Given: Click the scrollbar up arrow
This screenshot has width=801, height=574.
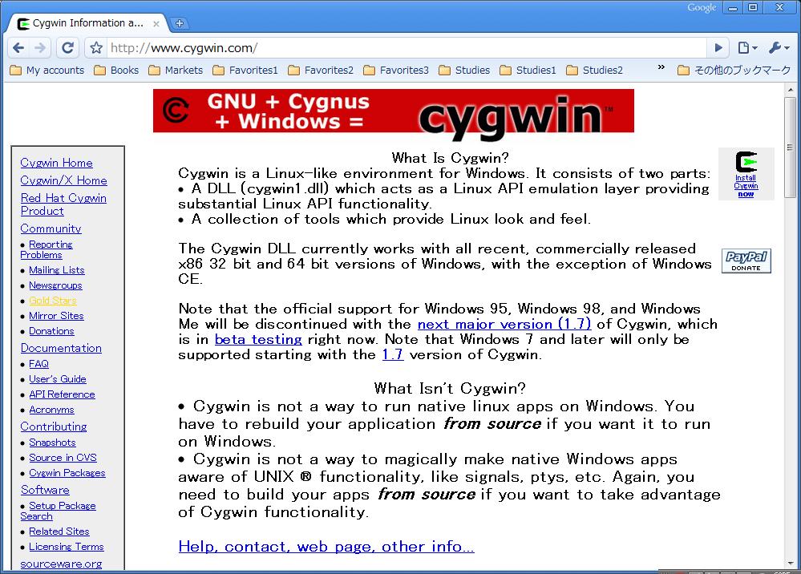Looking at the screenshot, I should 791,89.
